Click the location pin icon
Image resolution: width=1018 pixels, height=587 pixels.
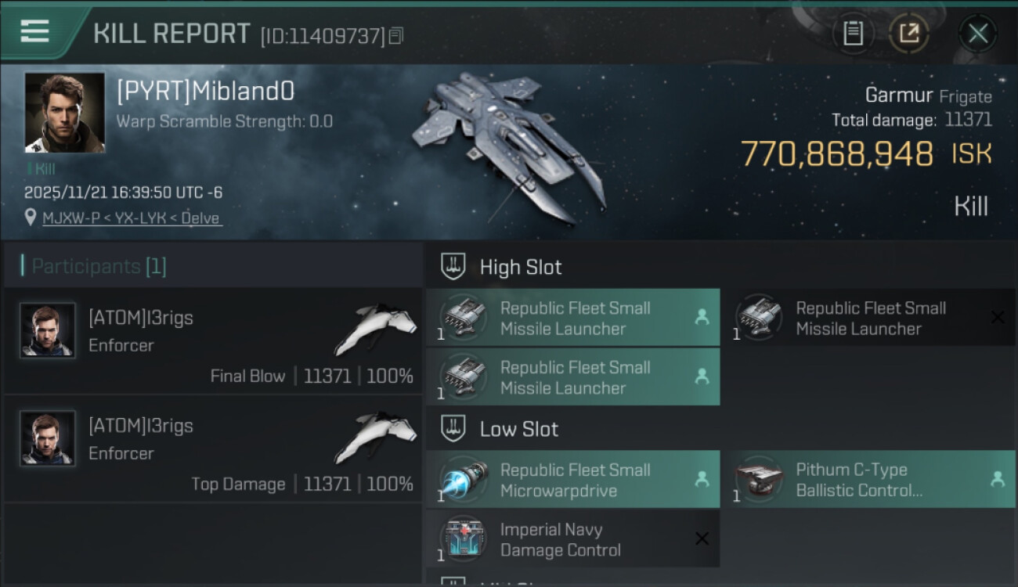31,218
